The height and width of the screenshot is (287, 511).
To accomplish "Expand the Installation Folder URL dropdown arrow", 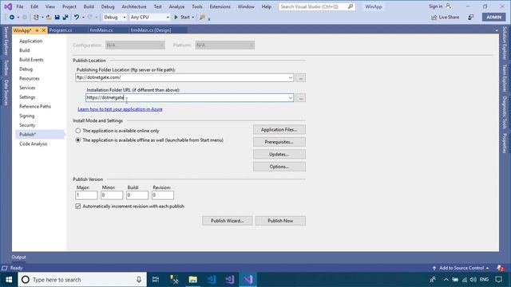I will [290, 97].
